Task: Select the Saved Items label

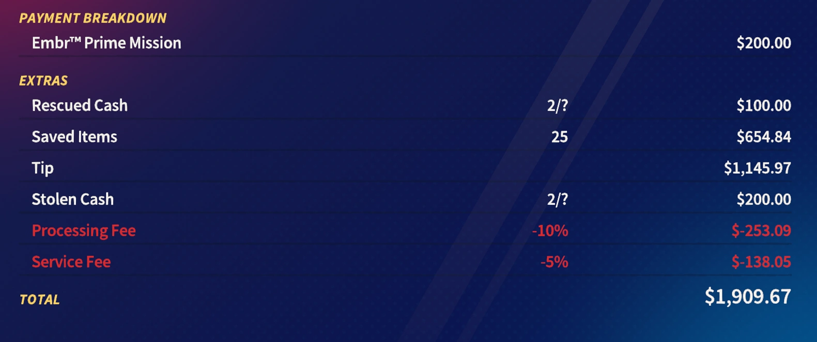Action: (x=74, y=137)
